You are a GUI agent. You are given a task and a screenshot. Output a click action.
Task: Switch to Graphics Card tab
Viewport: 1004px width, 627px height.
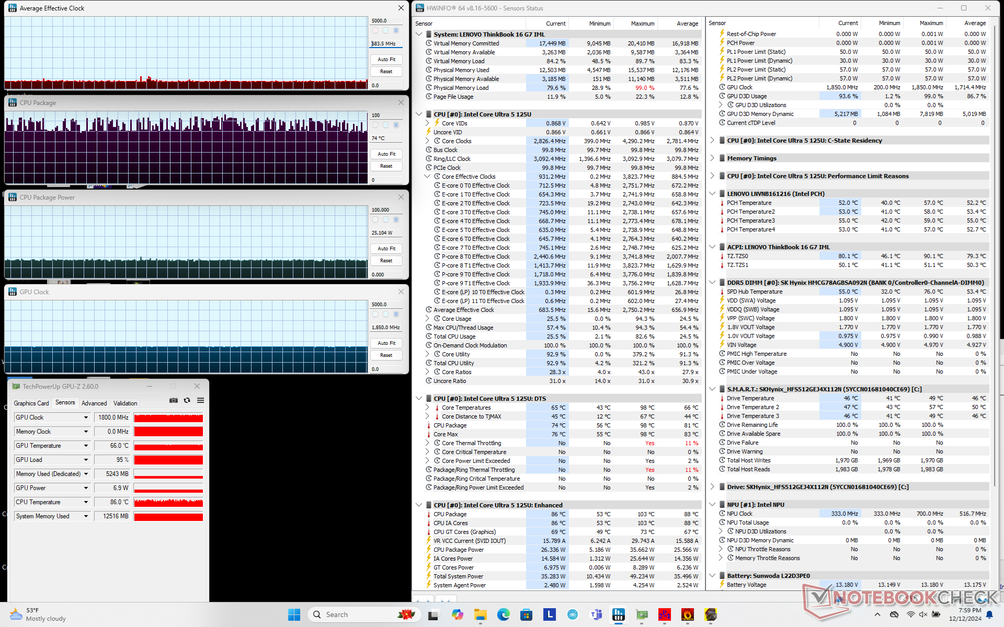(x=31, y=403)
